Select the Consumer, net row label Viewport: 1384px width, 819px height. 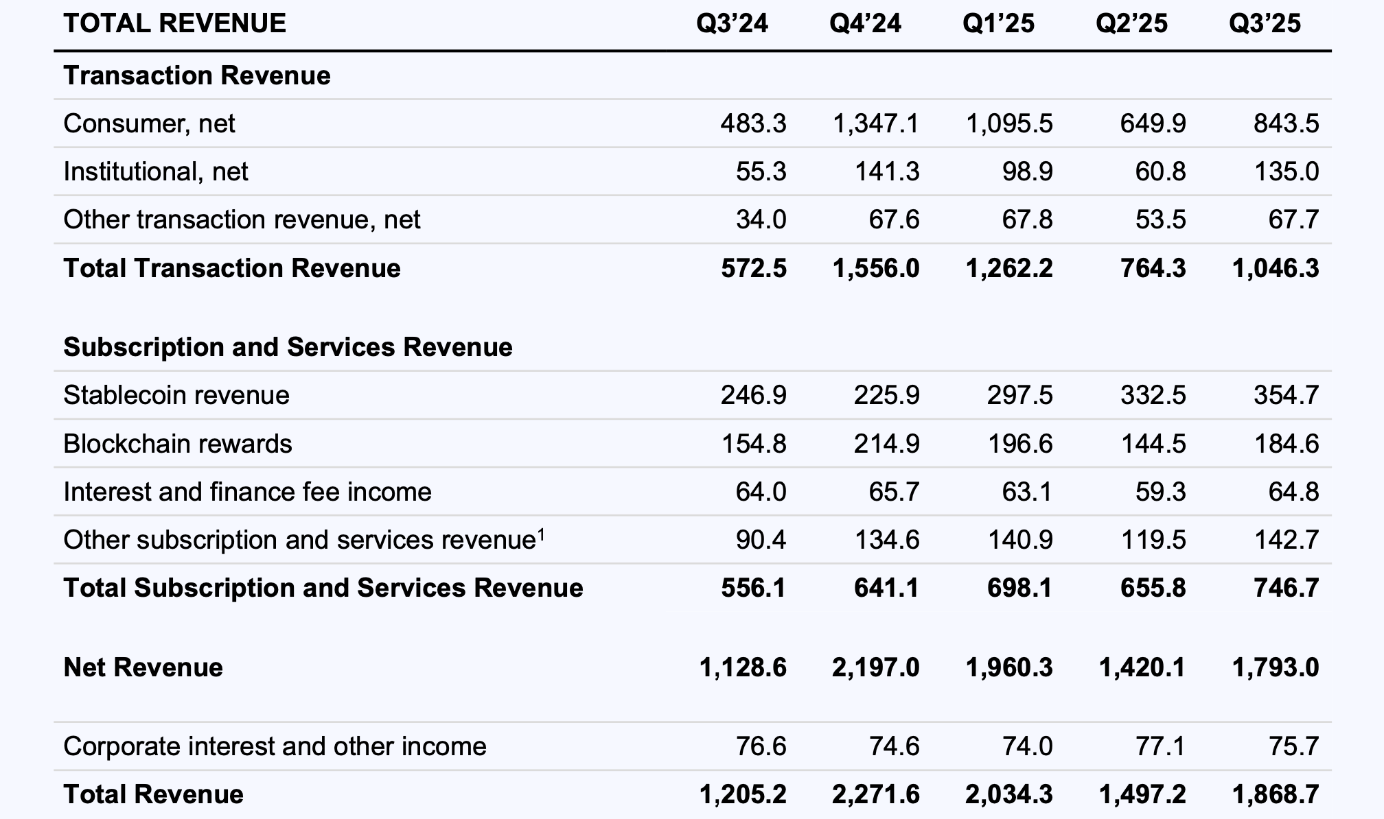pyautogui.click(x=149, y=124)
